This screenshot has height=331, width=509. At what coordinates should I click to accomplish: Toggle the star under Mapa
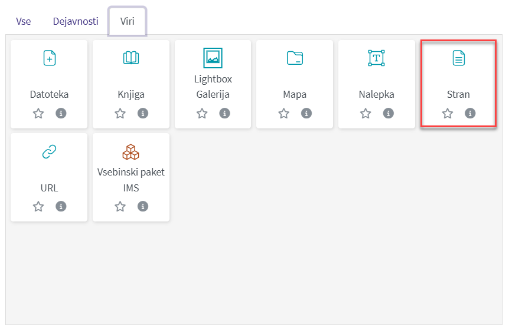[284, 113]
